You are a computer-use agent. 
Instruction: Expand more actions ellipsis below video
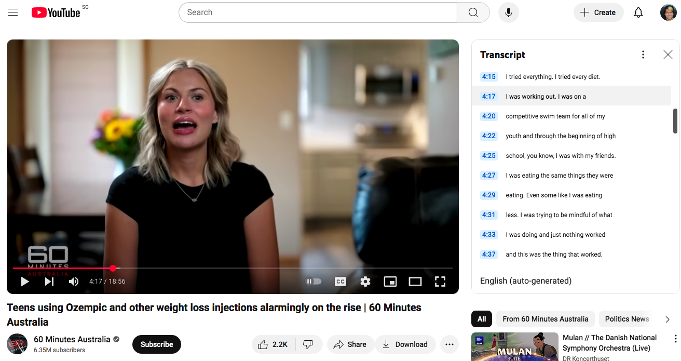coord(449,344)
